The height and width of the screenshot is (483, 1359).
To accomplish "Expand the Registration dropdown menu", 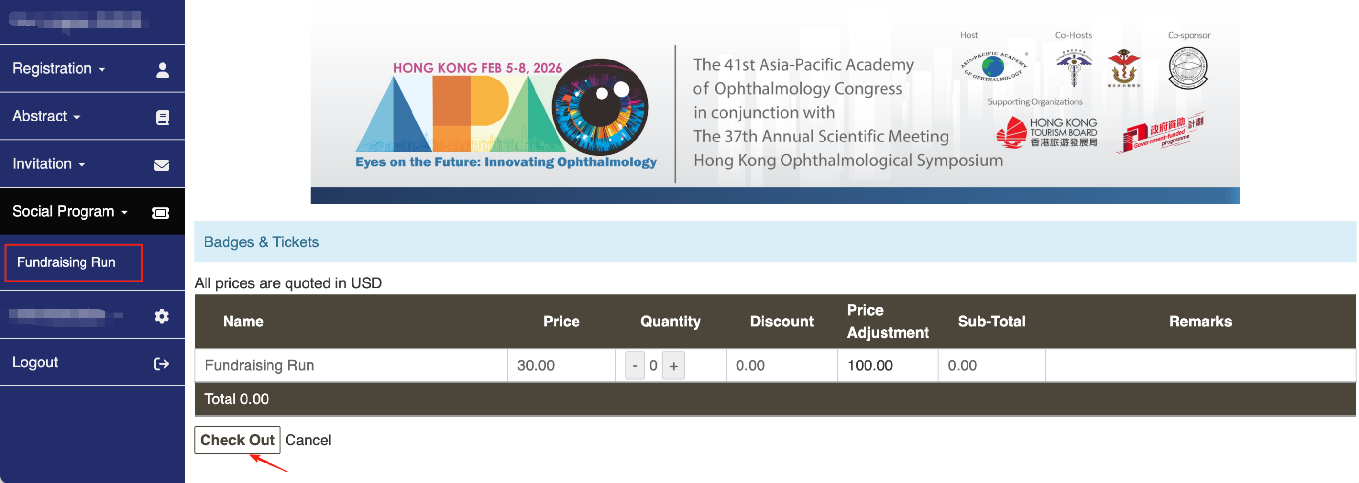I will [x=59, y=69].
